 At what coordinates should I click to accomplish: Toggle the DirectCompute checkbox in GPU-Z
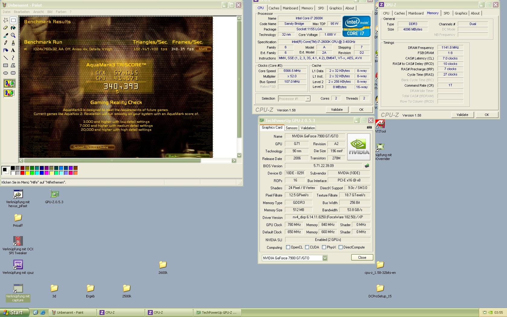pyautogui.click(x=340, y=247)
